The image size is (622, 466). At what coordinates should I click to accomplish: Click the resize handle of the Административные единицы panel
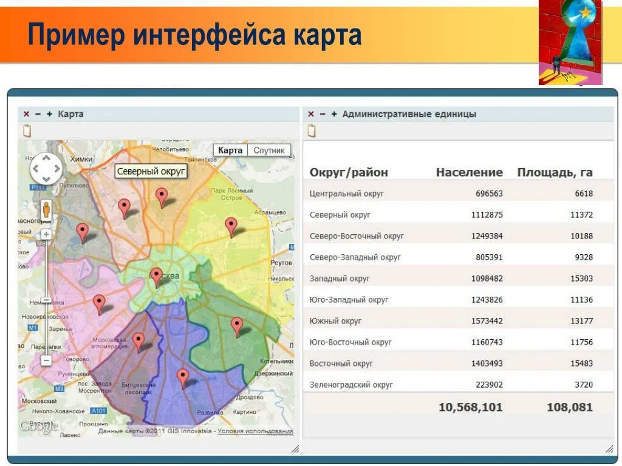610,448
